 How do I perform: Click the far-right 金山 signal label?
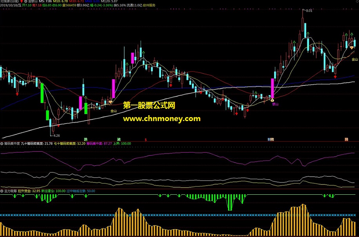pos(355,60)
